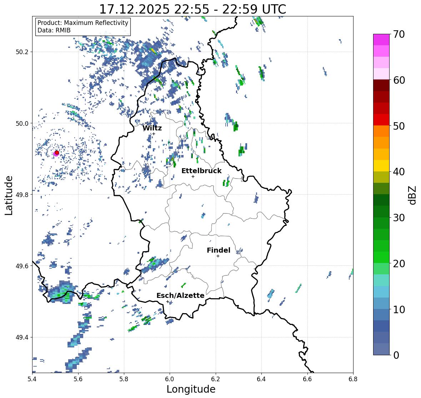This screenshot has width=421, height=398.
Task: Click the colorbar tick label 70
Action: click(x=399, y=34)
